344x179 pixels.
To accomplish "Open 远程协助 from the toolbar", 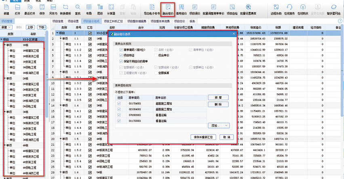I will 276,9.
